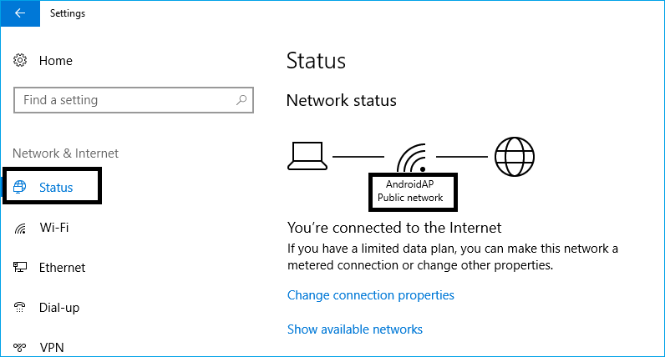The image size is (665, 357).
Task: Click the Wi-Fi signal icon in sidebar
Action: 20,229
